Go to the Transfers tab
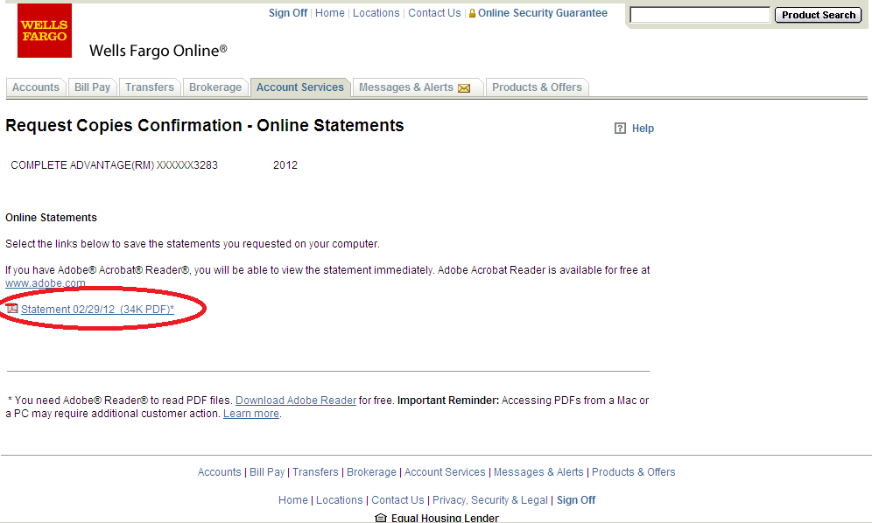This screenshot has height=523, width=872. click(150, 87)
